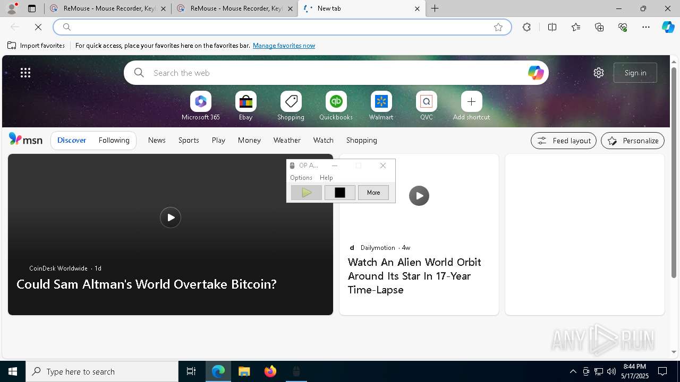This screenshot has width=680, height=382.
Task: Open the notification center
Action: click(662, 371)
